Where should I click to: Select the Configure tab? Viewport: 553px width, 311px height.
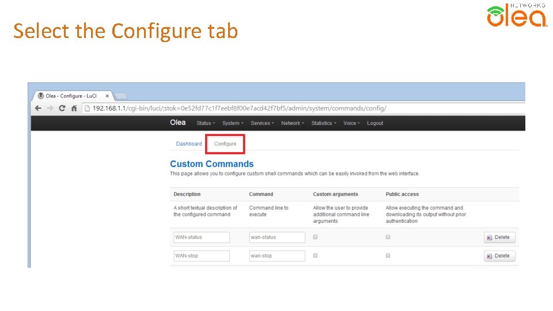coord(225,144)
